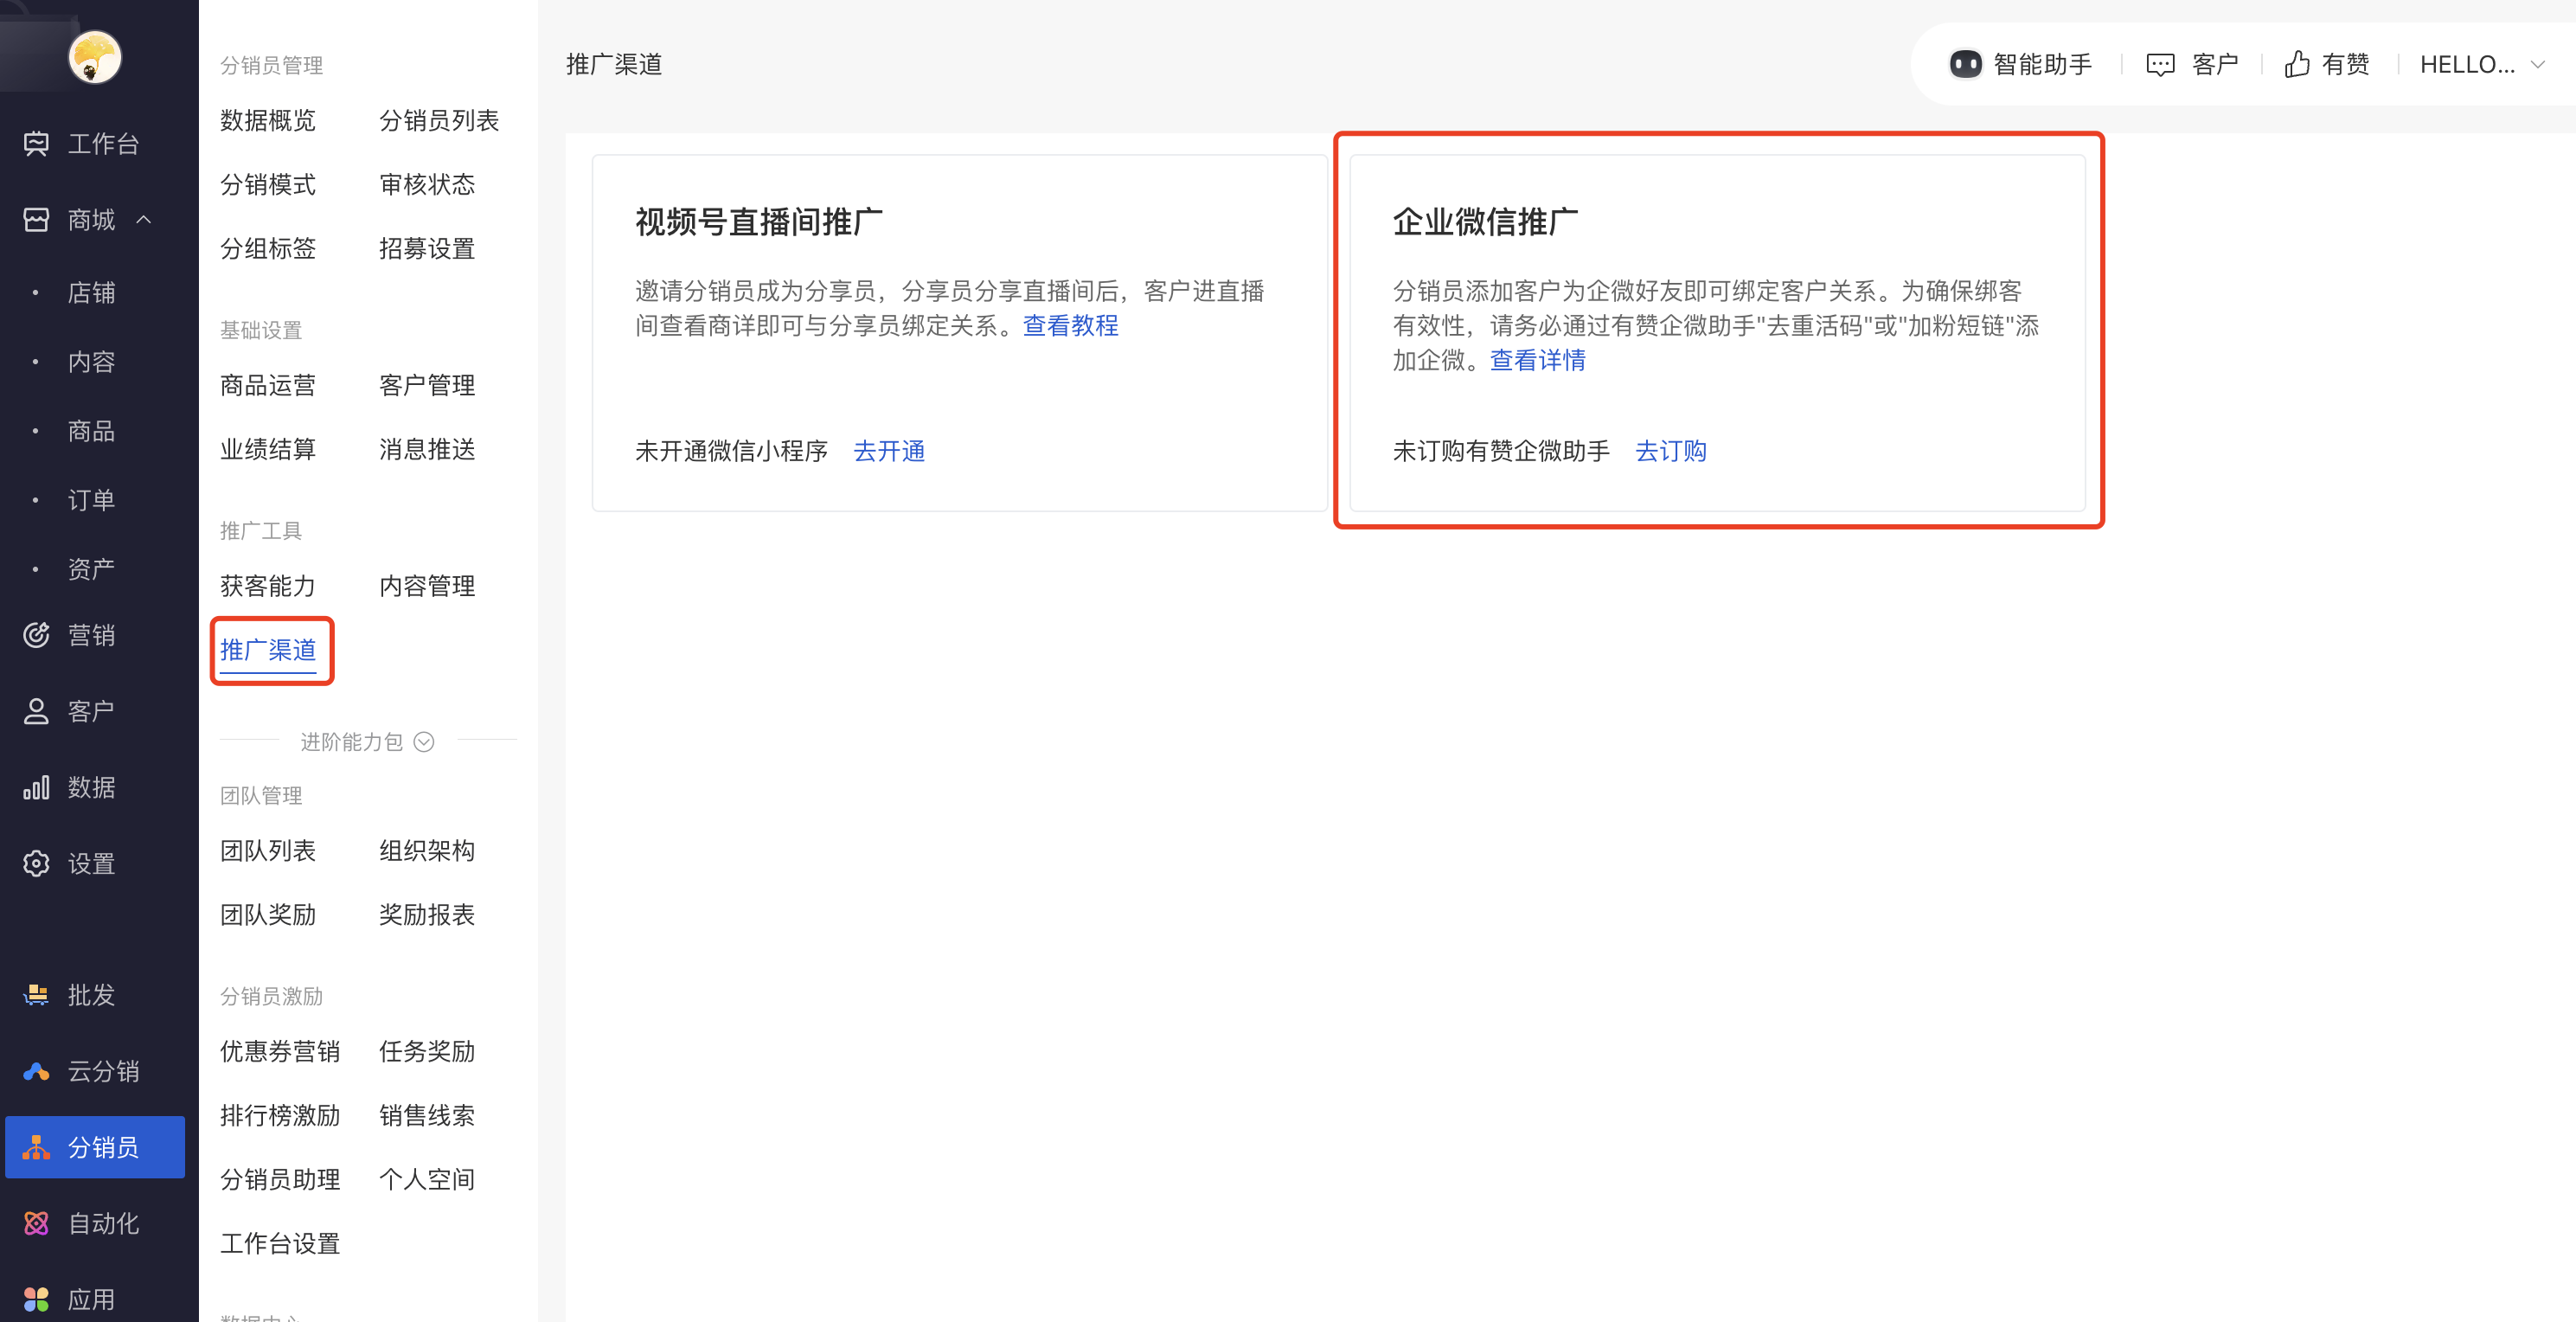Screen dimensions: 2576x1322
Task: Open 招募设置 menu item
Action: click(x=427, y=249)
